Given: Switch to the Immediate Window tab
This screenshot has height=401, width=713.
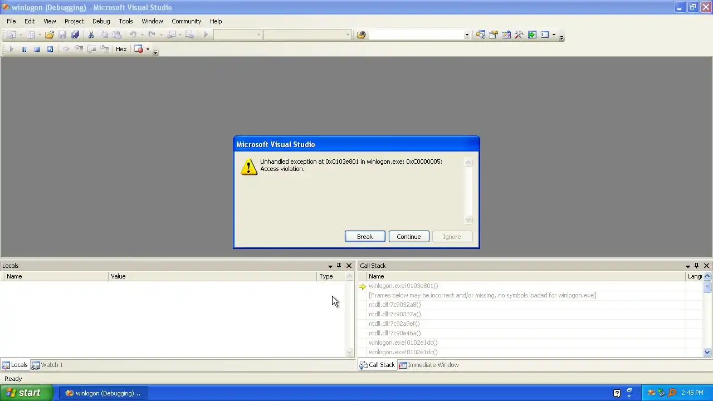Looking at the screenshot, I should coord(429,365).
